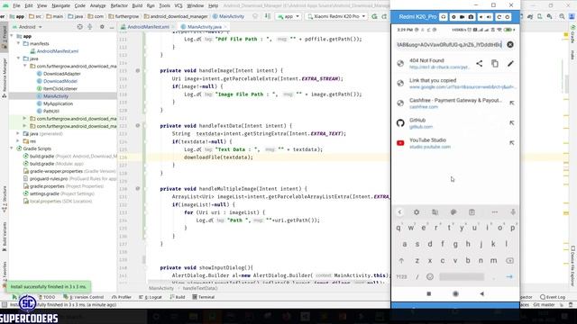
Task: Click the screenshot camera icon in mirror toolbar
Action: coord(471,17)
